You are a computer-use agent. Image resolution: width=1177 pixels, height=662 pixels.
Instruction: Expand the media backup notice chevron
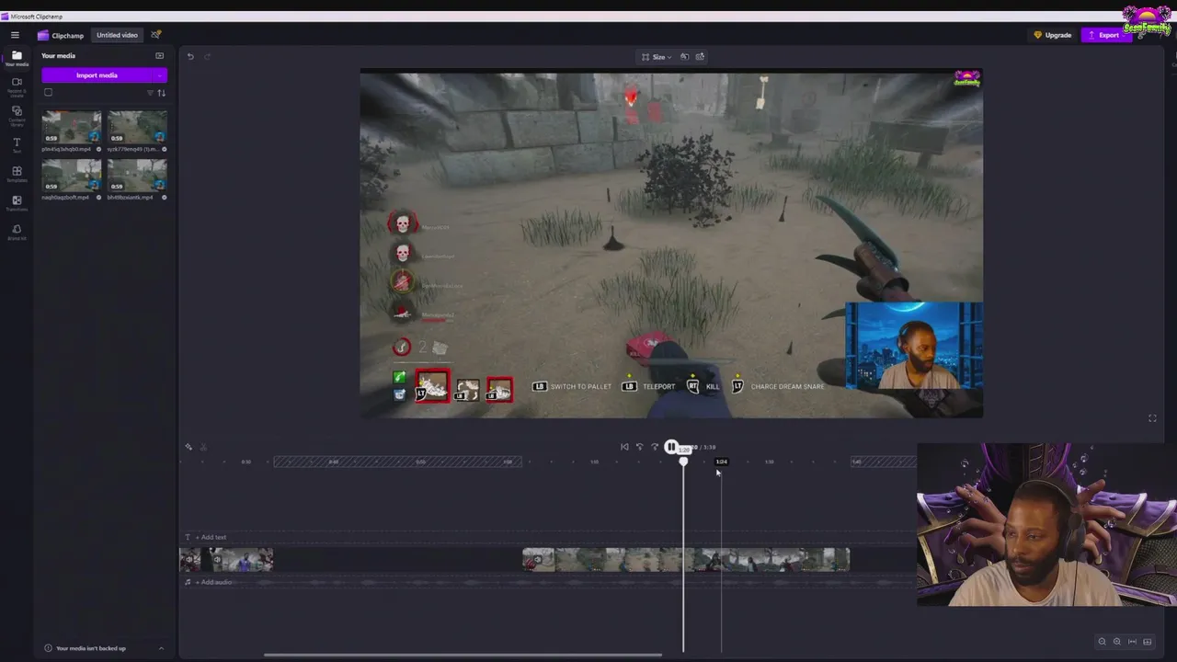(161, 648)
